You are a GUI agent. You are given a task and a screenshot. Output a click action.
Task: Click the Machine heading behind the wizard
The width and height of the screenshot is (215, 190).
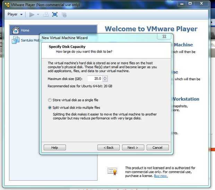tap(183, 45)
